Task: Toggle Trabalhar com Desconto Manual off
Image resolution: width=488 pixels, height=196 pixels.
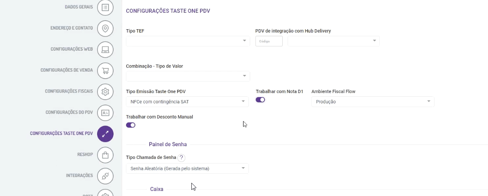Action: coord(131,125)
